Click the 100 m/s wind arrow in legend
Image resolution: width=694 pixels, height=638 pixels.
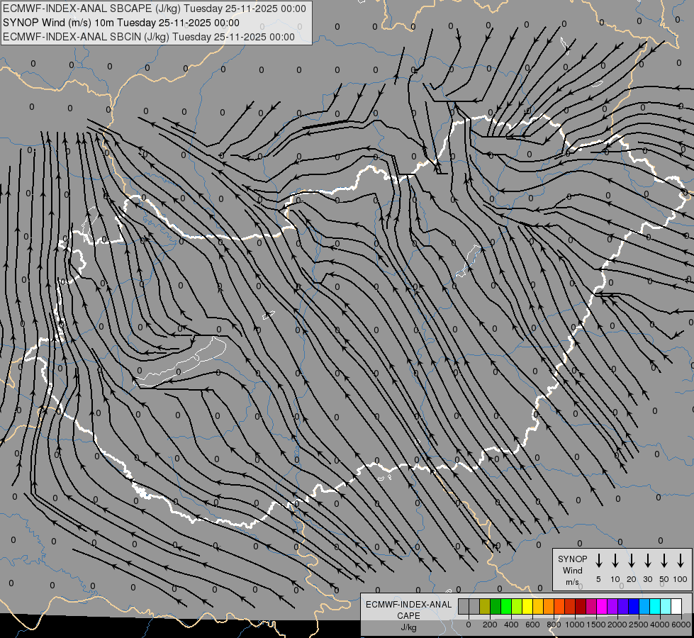(681, 561)
